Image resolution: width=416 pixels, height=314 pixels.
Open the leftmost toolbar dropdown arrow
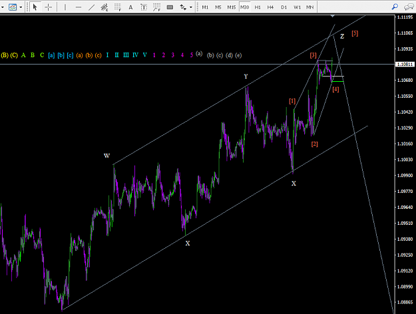[x=3, y=7]
